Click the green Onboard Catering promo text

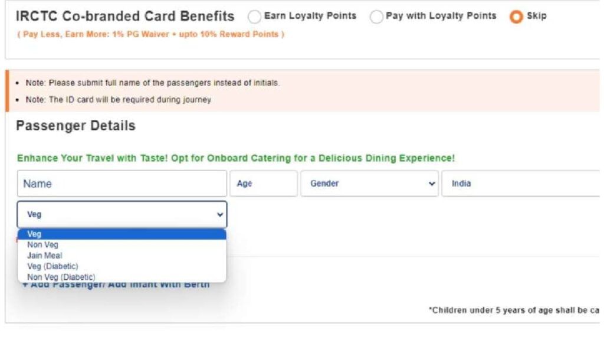(236, 158)
